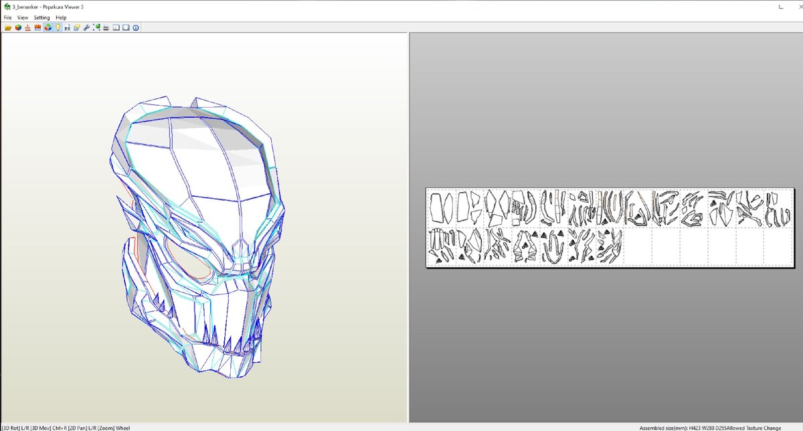Open a file with the folder icon
Viewport: 803px width, 431px height.
8,27
